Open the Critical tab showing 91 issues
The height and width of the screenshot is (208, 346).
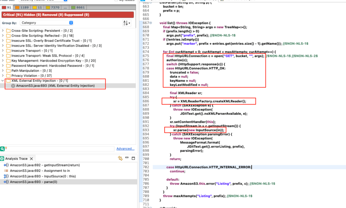[7, 7]
